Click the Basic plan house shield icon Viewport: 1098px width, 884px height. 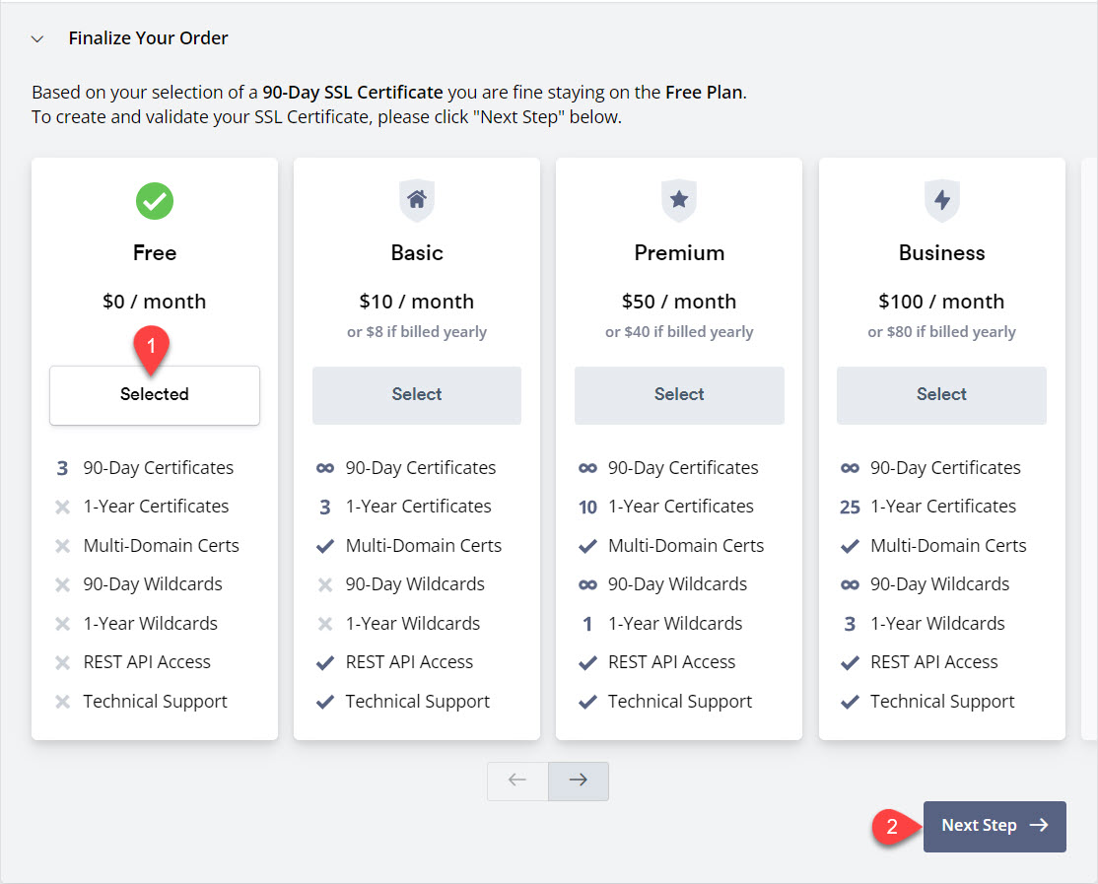pos(417,201)
